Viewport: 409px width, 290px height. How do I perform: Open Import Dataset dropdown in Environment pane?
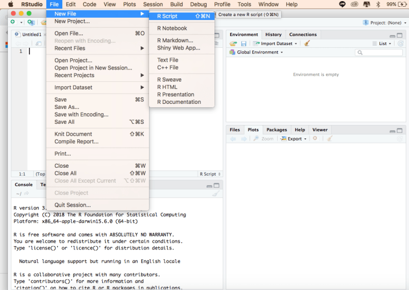(275, 43)
